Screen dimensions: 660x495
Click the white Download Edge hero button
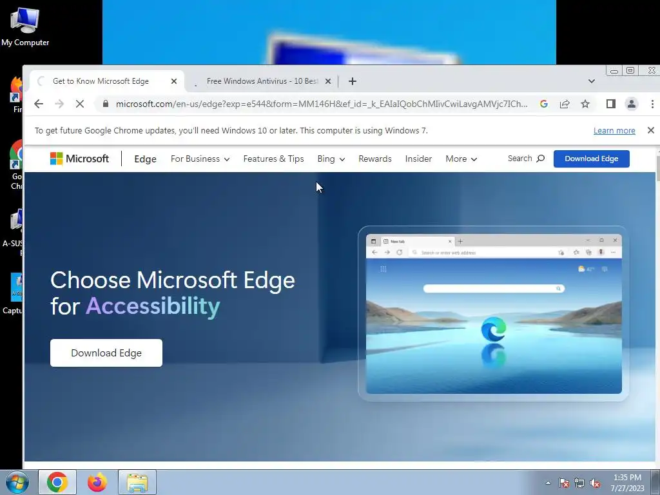pos(106,353)
